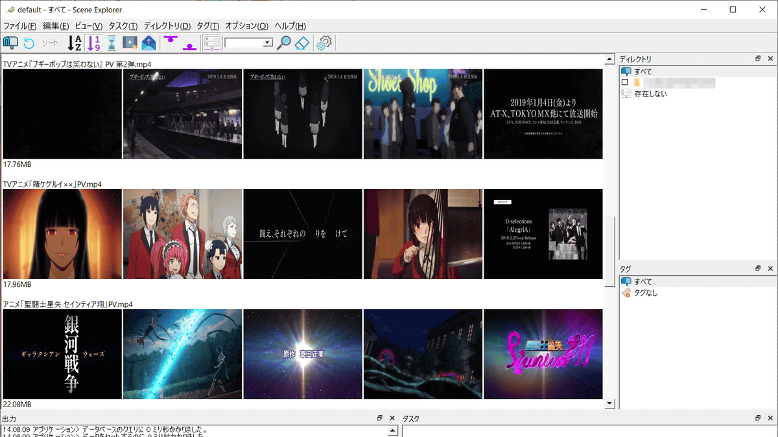Screen dimensions: 778x437
Task: Tick the checkbox beside the blurred directory
Action: [625, 83]
